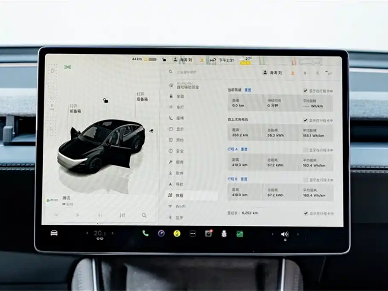Open the app launcher dots icon

193,234
